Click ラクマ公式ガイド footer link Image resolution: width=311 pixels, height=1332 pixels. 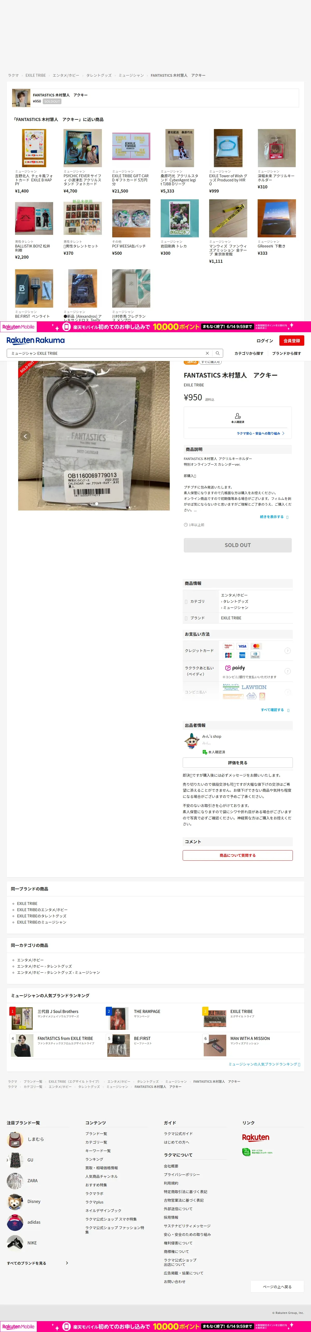pyautogui.click(x=178, y=1133)
